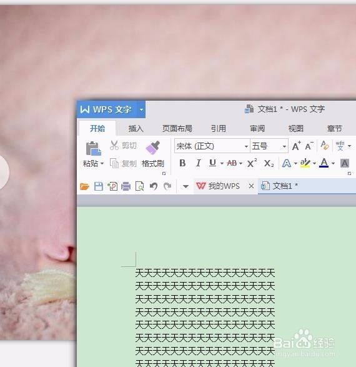Toggle subscript X₂ formatting
356x367 pixels.
point(269,163)
